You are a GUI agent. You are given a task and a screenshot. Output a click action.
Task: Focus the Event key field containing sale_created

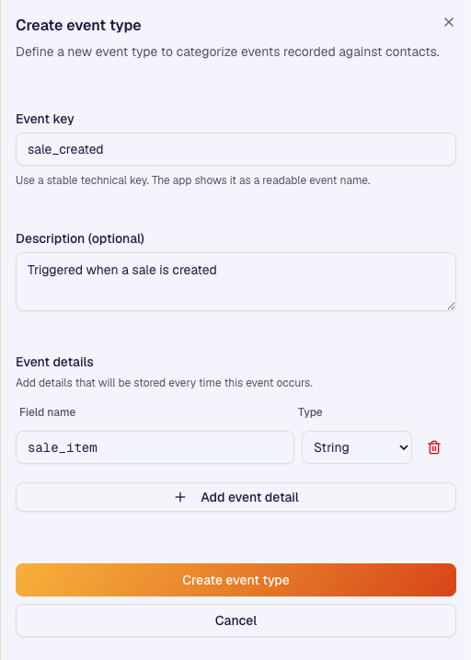[235, 149]
